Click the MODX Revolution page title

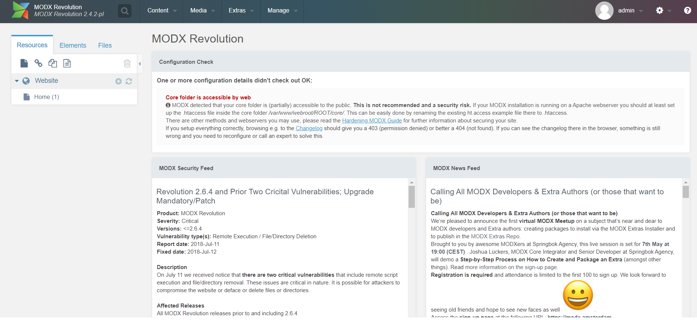tap(198, 39)
